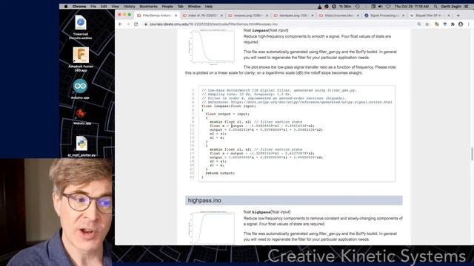This screenshot has width=474, height=266.
Task: Click the Garth Zeglin user name menu
Action: click(x=451, y=7)
